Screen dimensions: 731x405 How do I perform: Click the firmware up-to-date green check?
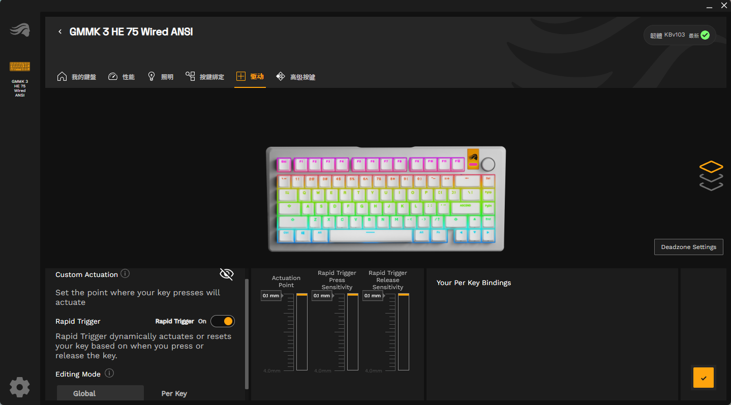click(705, 35)
